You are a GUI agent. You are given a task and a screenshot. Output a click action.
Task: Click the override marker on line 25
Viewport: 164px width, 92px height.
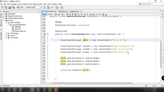coord(45,34)
